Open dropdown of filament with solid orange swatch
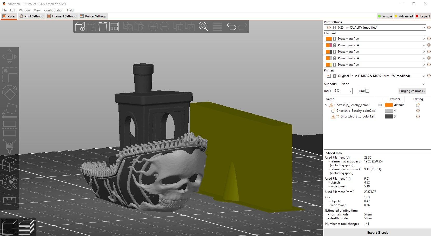 (x=375, y=39)
